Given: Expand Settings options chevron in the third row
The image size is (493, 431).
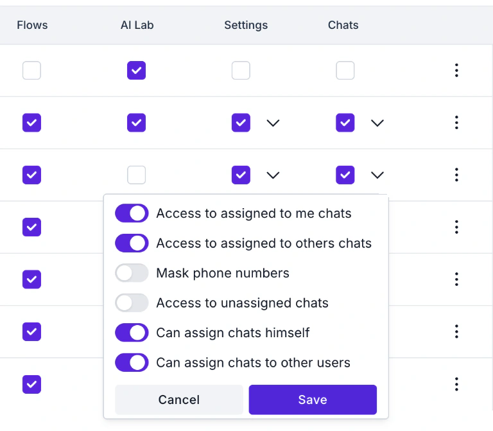Looking at the screenshot, I should tap(273, 175).
